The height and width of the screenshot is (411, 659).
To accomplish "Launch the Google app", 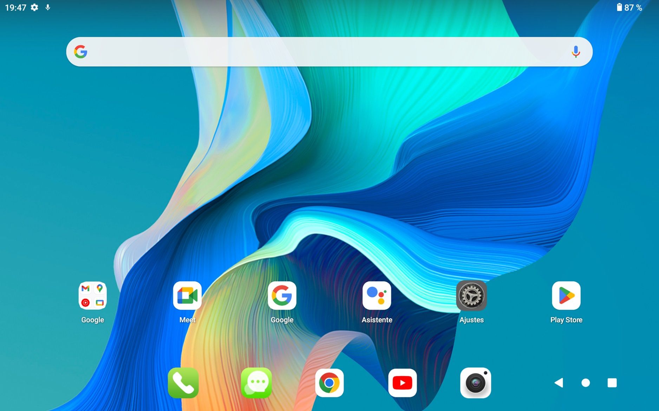I will 282,296.
